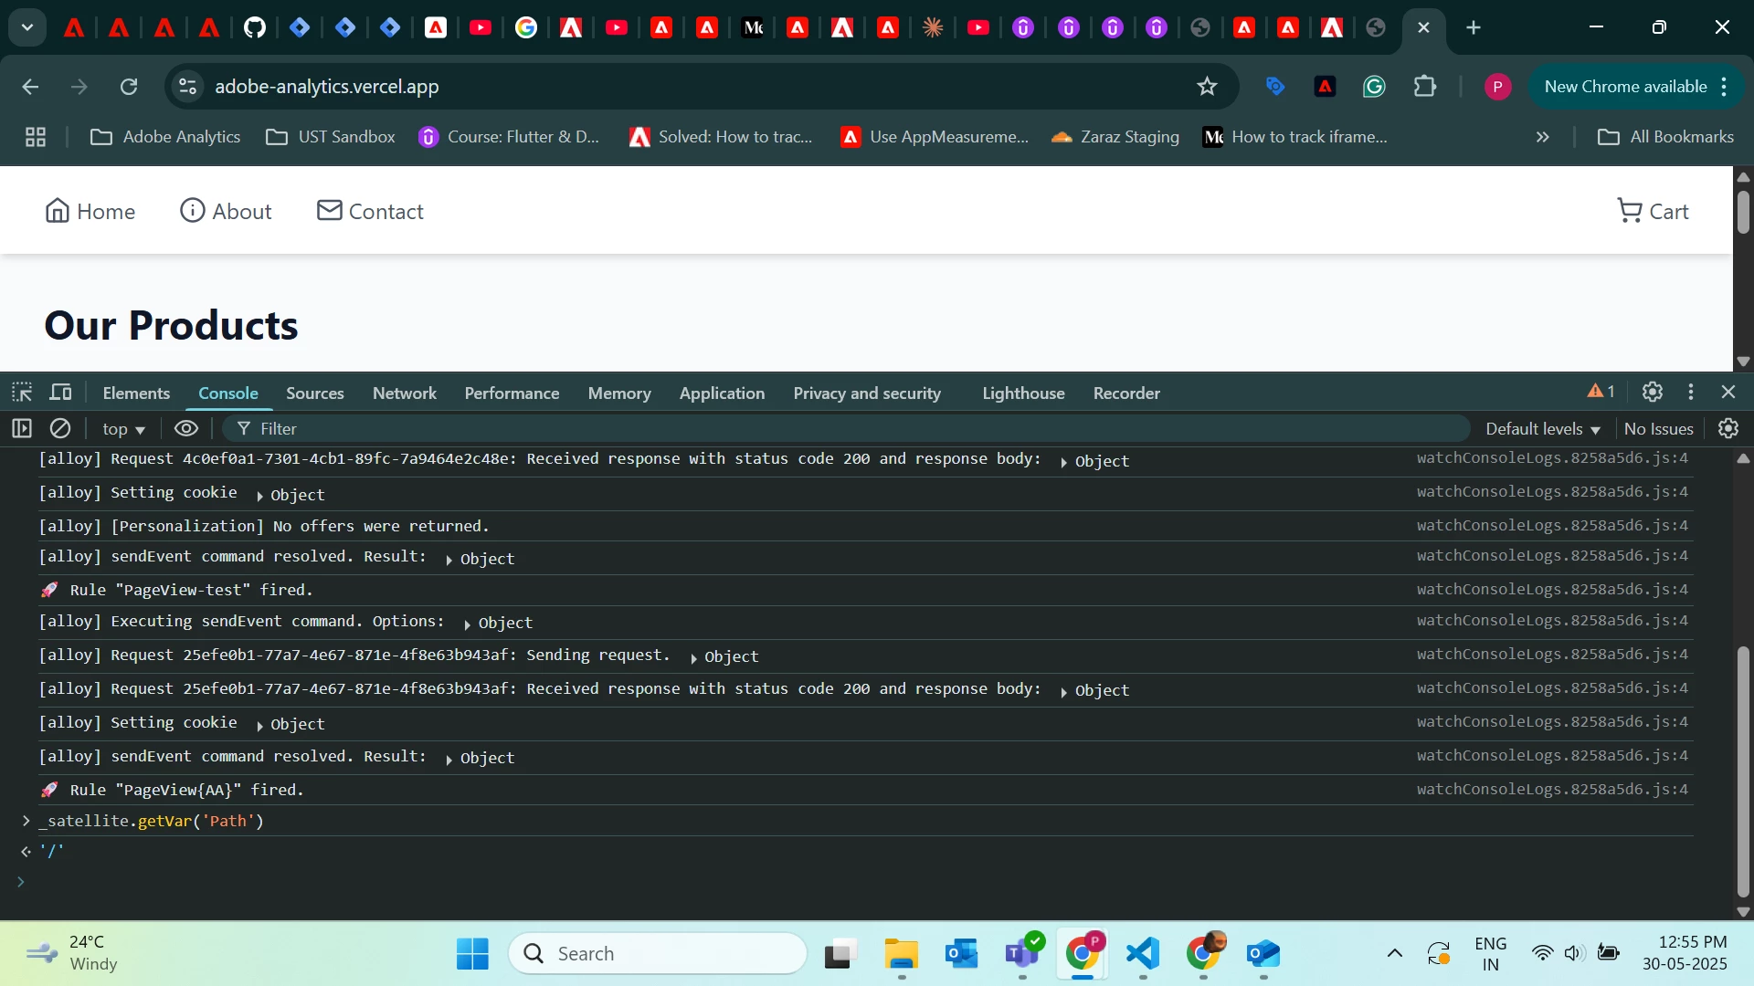The image size is (1754, 986).
Task: Expand the tab search chevron in Chrome
Action: coord(27,27)
